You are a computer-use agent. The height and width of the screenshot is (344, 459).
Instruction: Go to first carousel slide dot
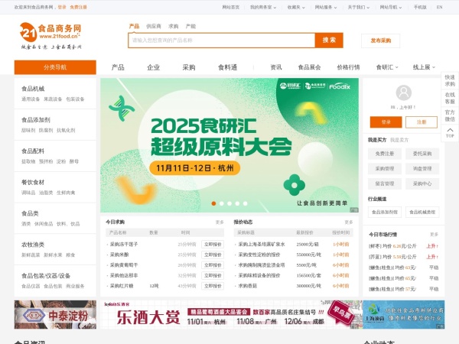(213, 203)
